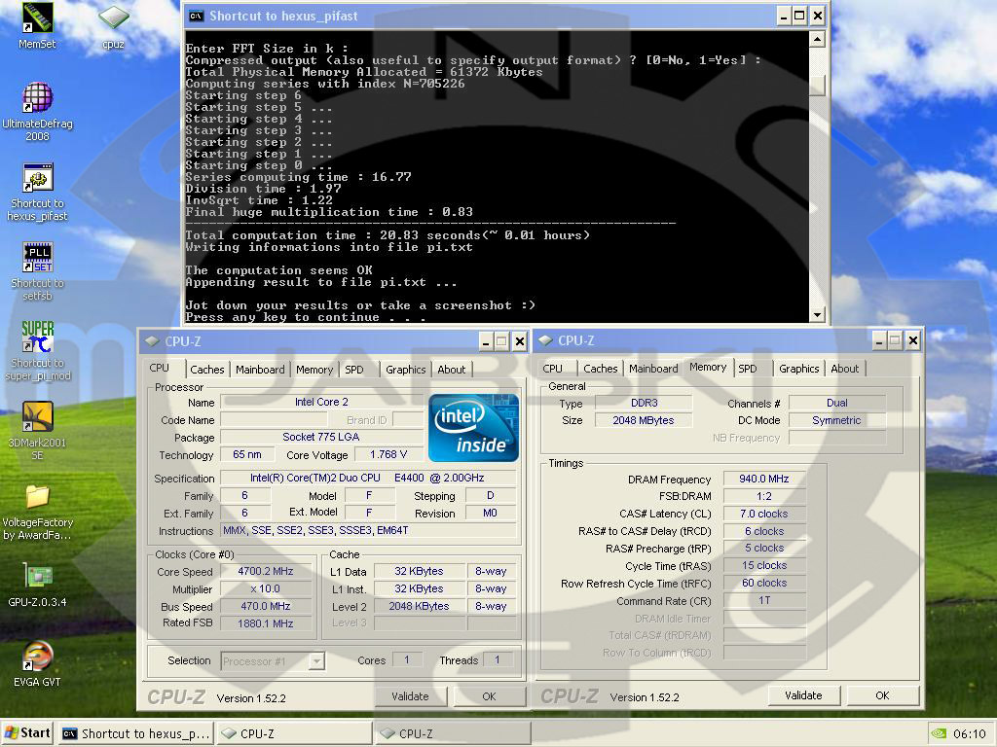Click the Specification E4400 processor field
Viewport: 997px width, 747px height.
click(x=367, y=478)
